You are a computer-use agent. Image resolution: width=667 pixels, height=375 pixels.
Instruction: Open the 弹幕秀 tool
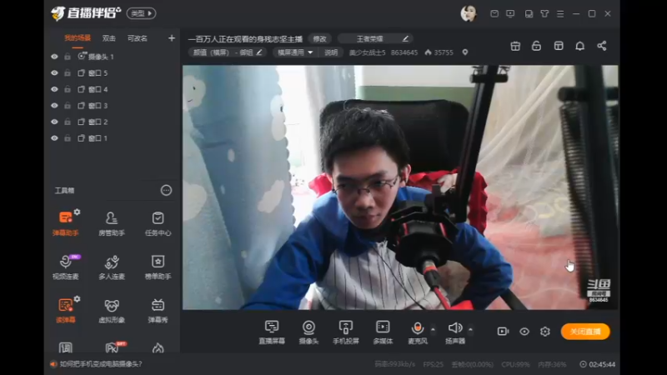[x=158, y=310]
